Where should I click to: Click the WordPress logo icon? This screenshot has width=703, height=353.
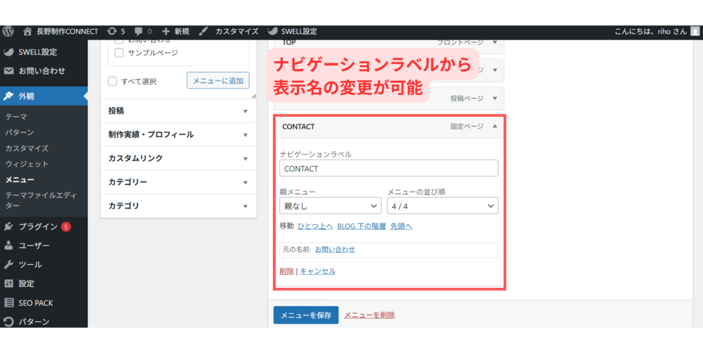tap(8, 32)
